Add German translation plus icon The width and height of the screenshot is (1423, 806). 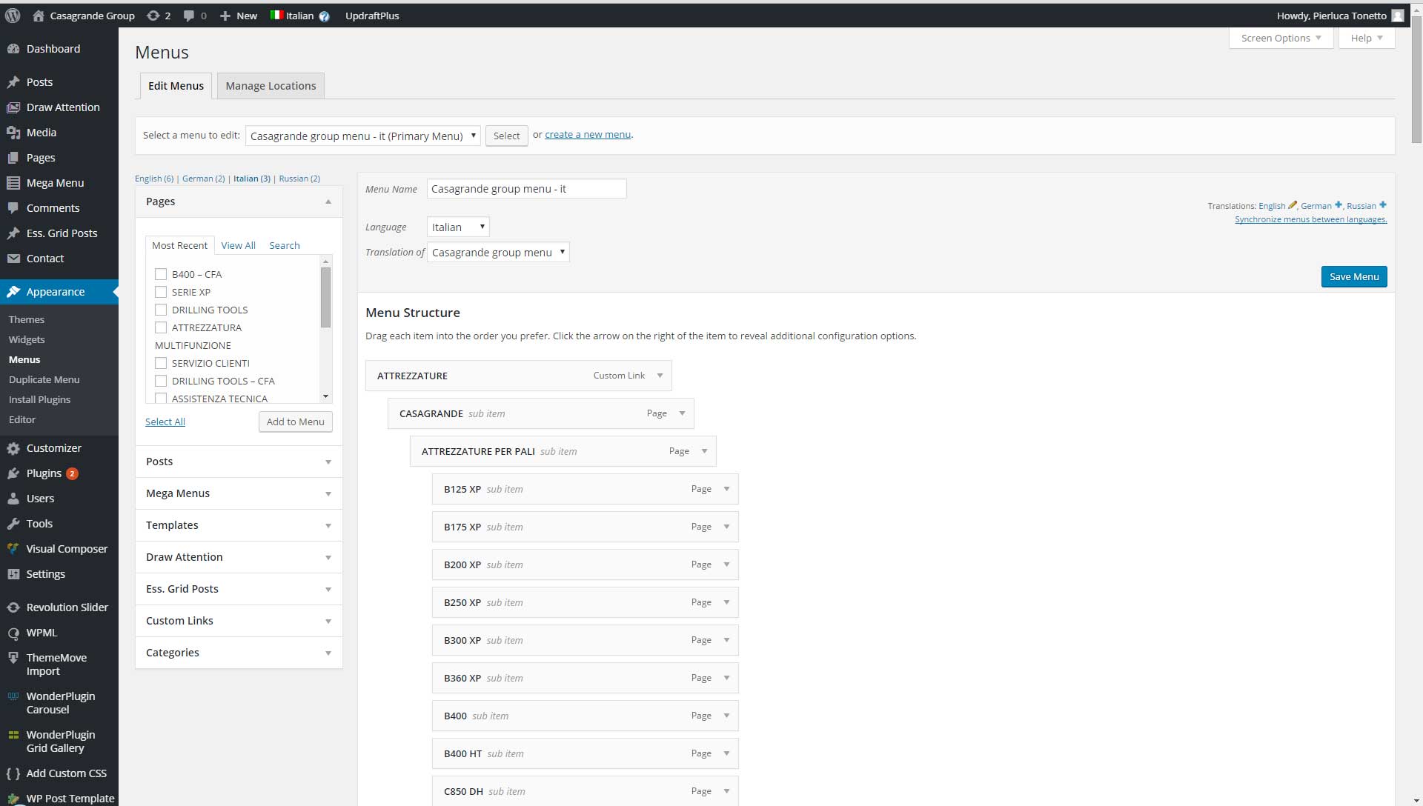click(1339, 205)
